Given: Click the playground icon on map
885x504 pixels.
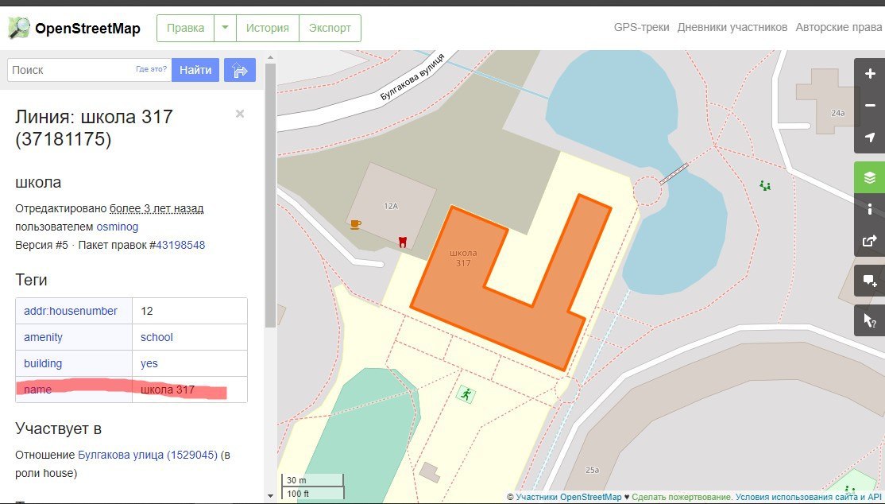Looking at the screenshot, I should 765,184.
